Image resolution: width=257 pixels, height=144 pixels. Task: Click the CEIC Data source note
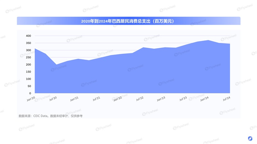coord(51,116)
